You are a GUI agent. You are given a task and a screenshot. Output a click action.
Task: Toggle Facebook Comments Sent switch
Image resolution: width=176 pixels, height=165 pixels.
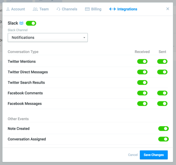(x=162, y=93)
